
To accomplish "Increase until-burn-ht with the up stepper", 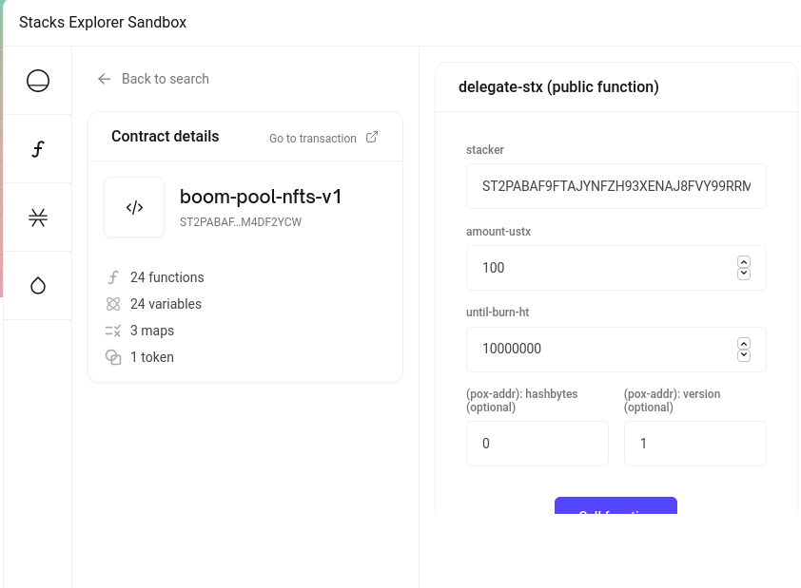I will pos(744,343).
